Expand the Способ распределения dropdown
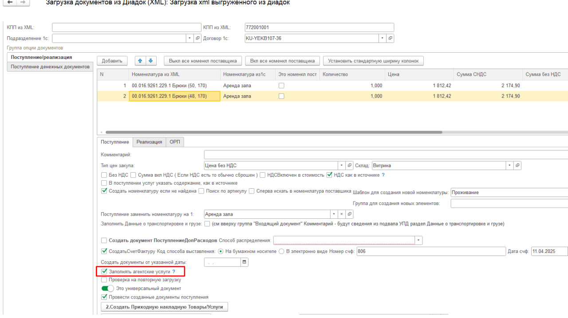The width and height of the screenshot is (568, 318). pos(418,240)
